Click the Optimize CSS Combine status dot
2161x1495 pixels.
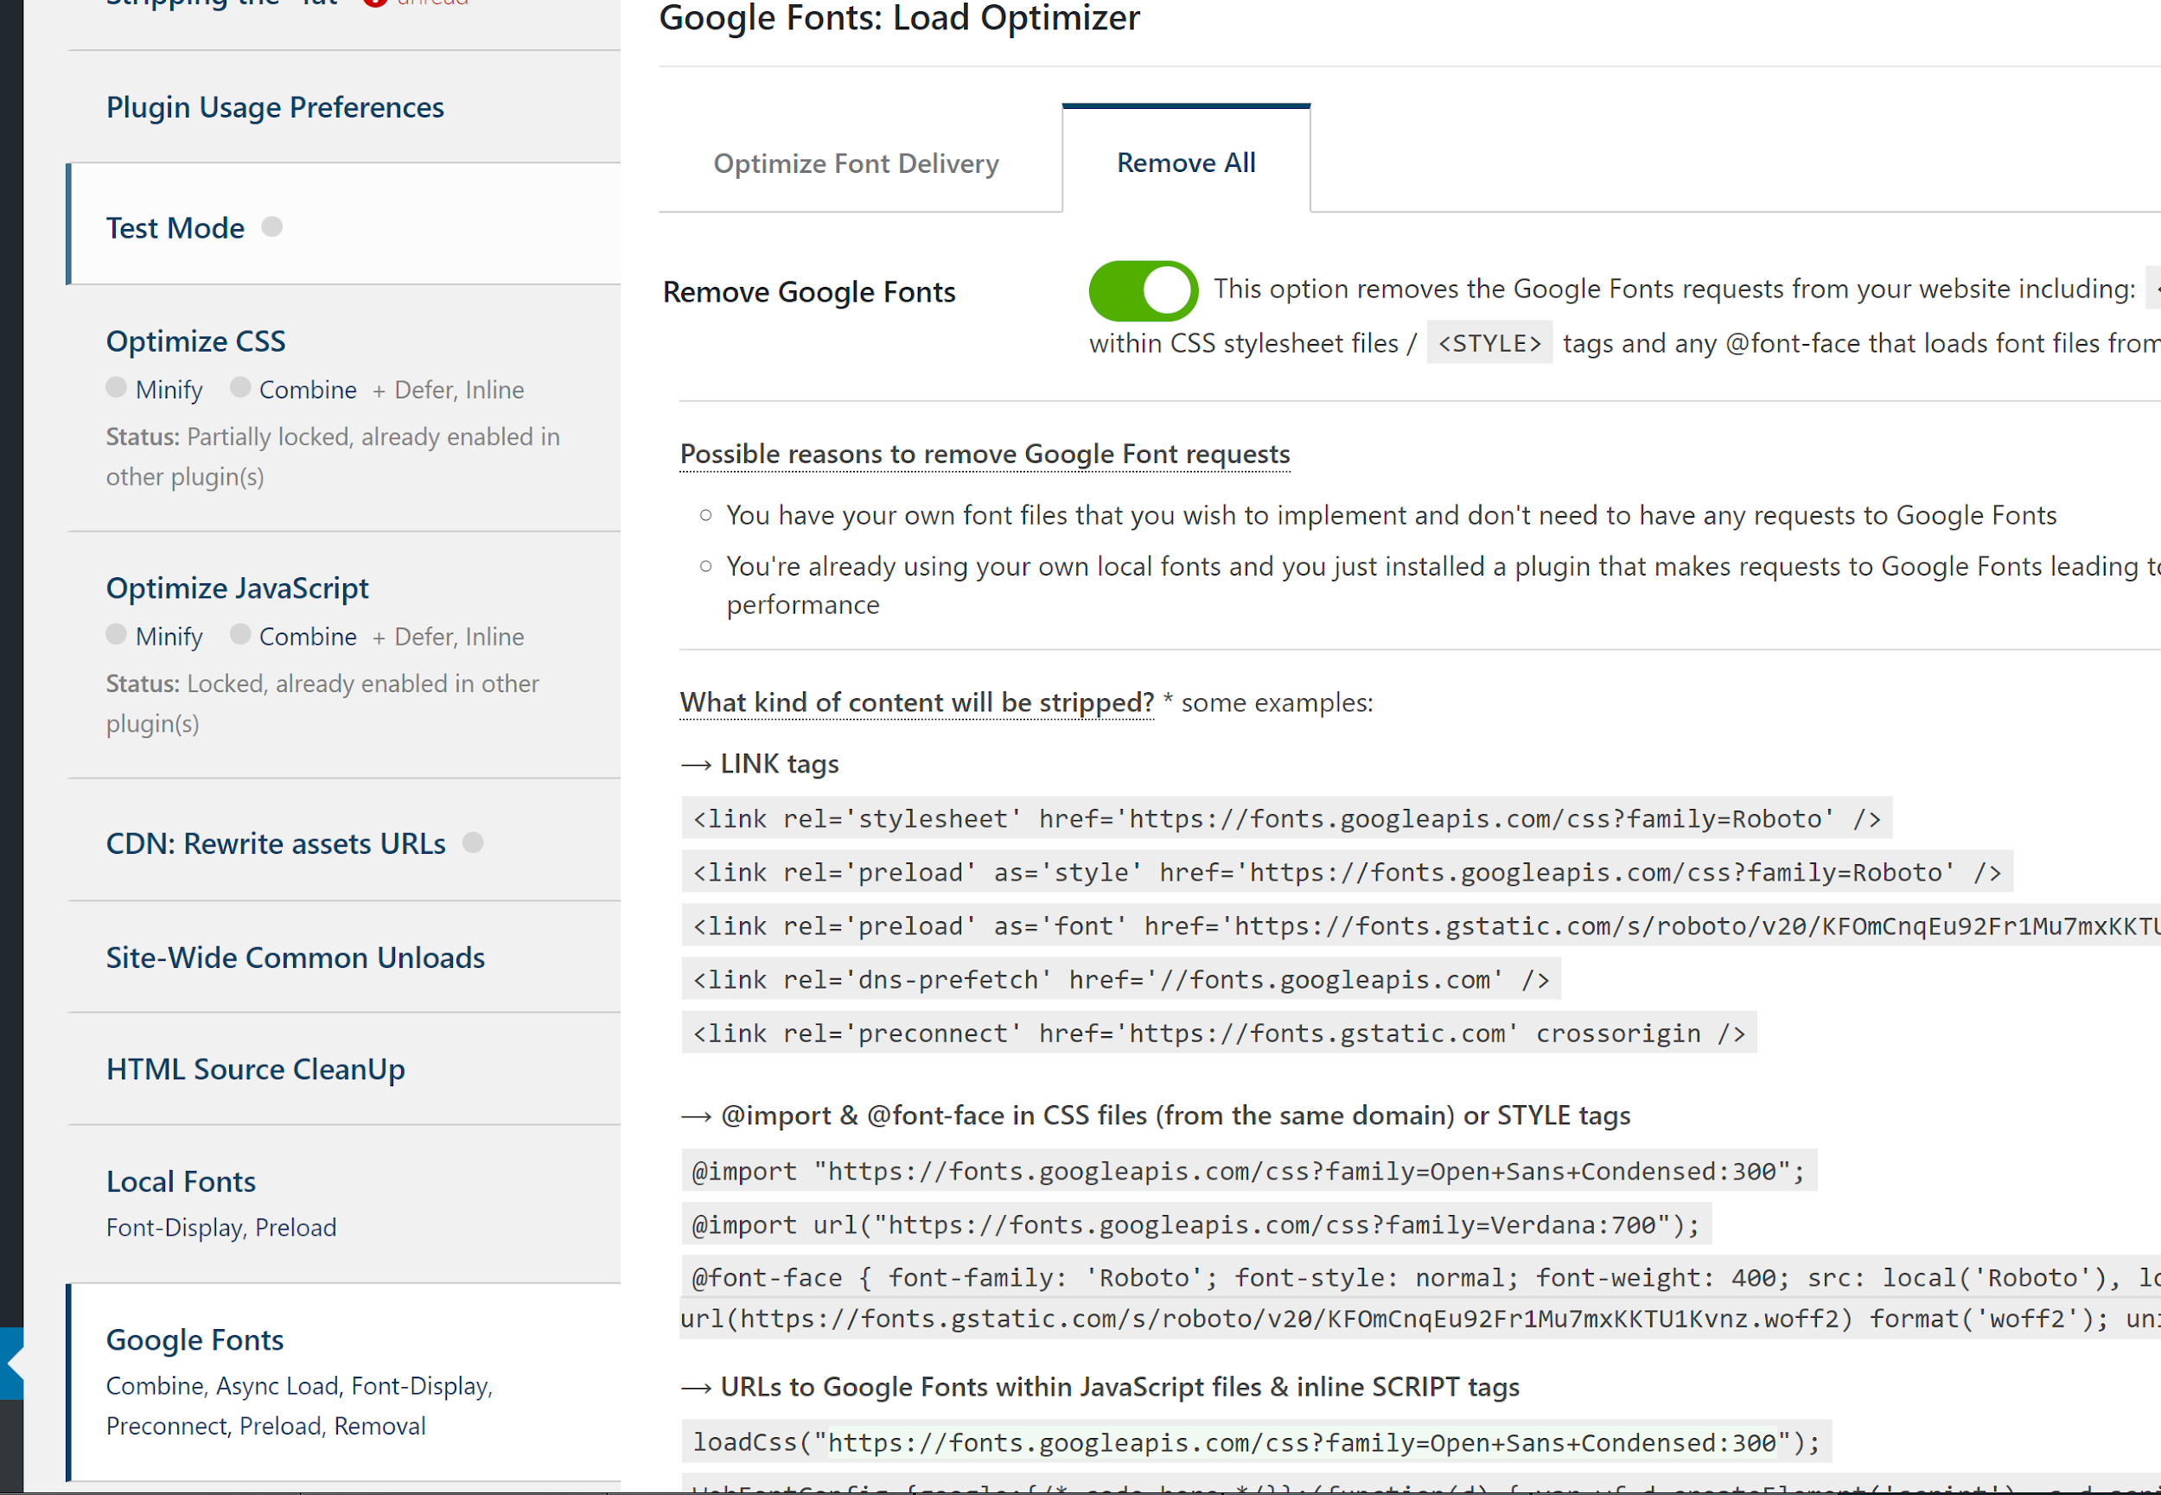point(239,388)
